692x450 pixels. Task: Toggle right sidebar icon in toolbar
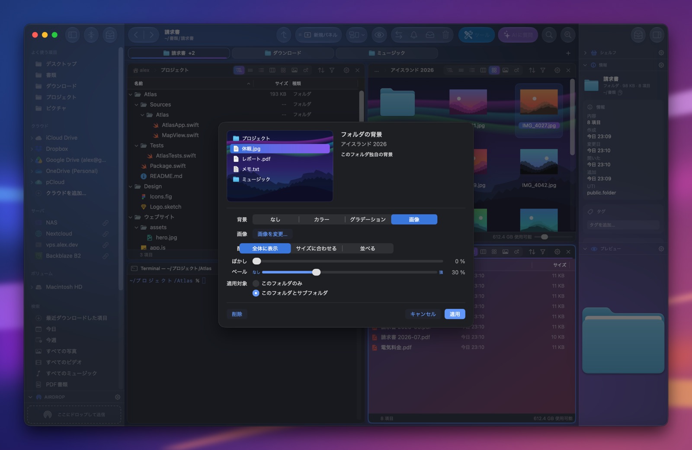pyautogui.click(x=657, y=35)
